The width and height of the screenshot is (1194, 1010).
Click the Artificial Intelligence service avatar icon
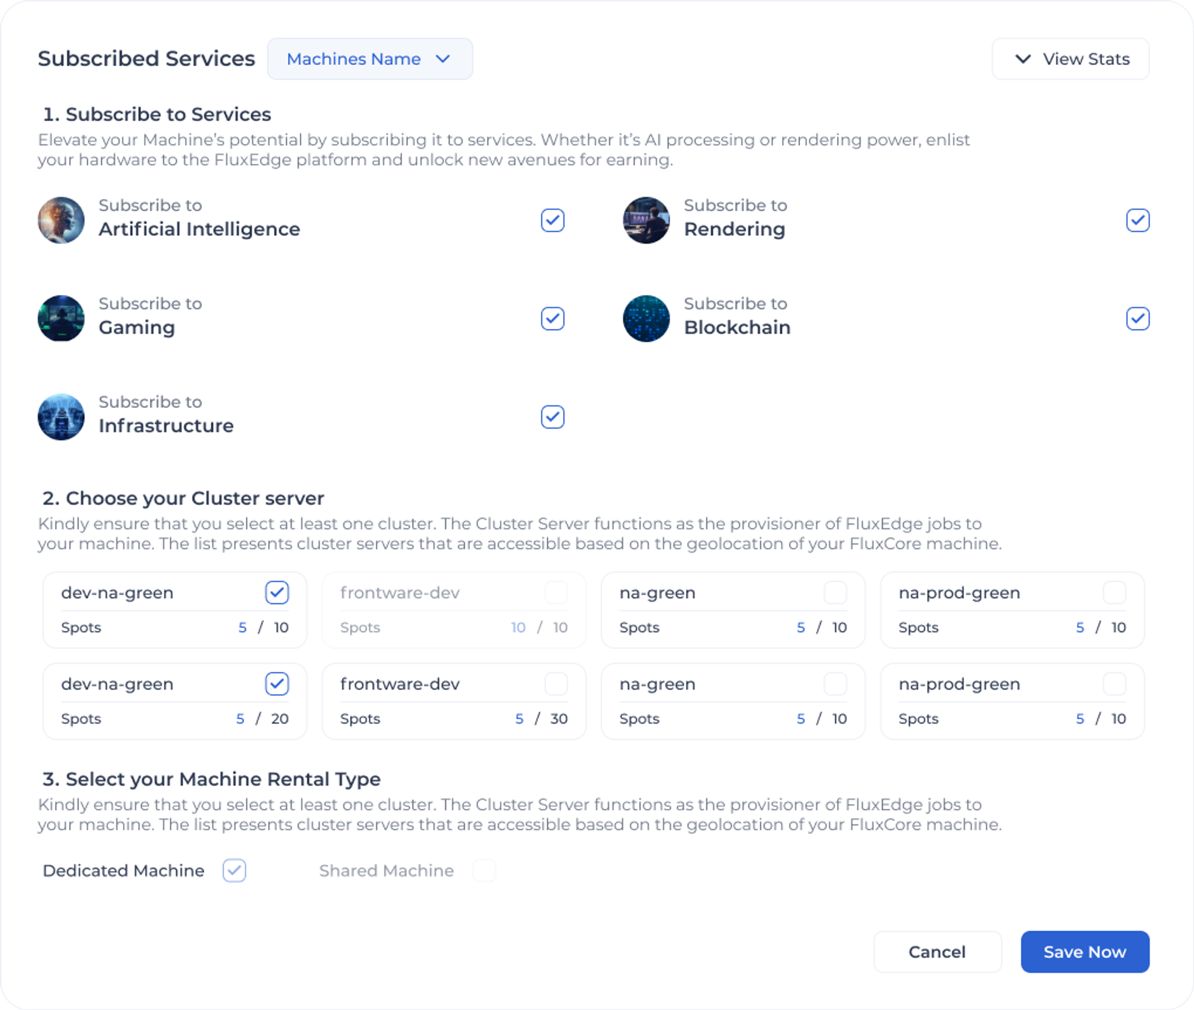(x=61, y=220)
